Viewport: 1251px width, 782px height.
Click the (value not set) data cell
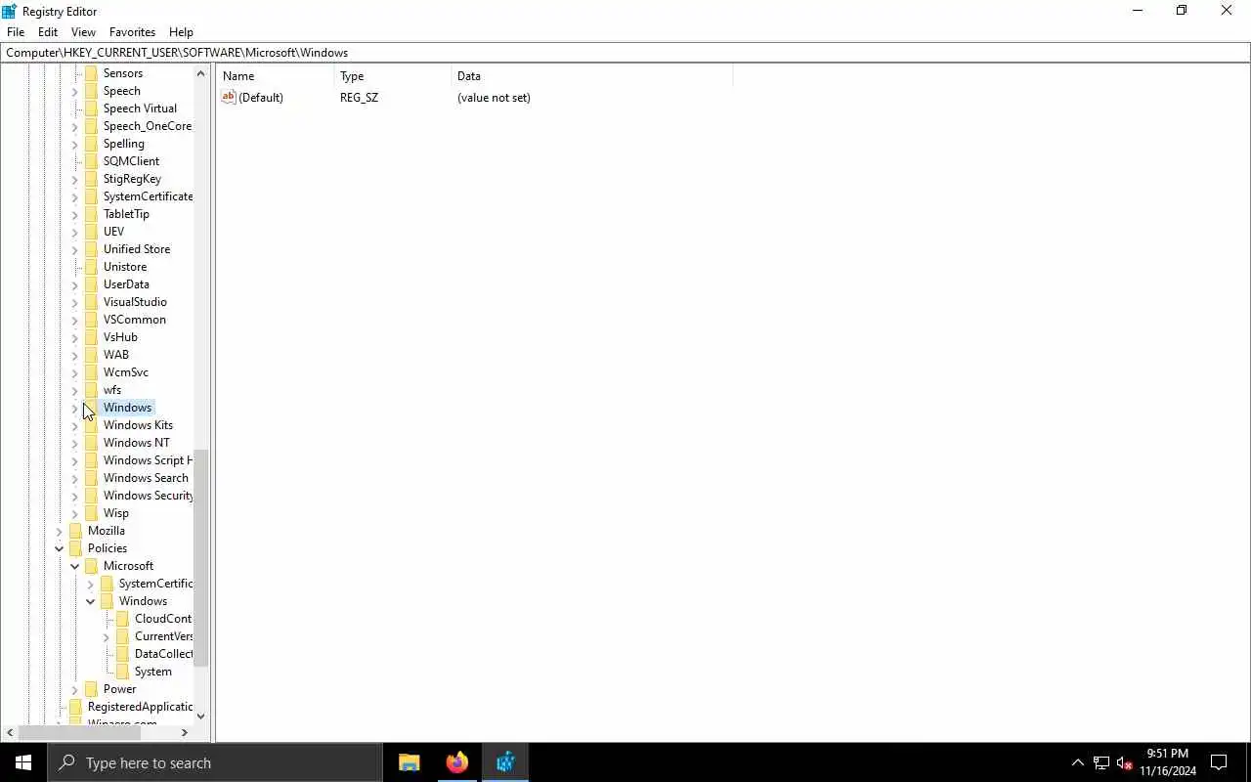pyautogui.click(x=494, y=98)
